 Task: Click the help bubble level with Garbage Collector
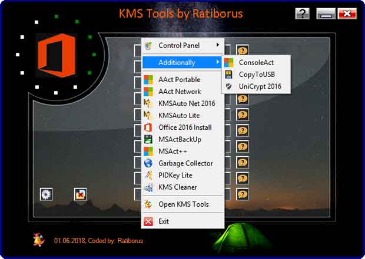(x=243, y=162)
